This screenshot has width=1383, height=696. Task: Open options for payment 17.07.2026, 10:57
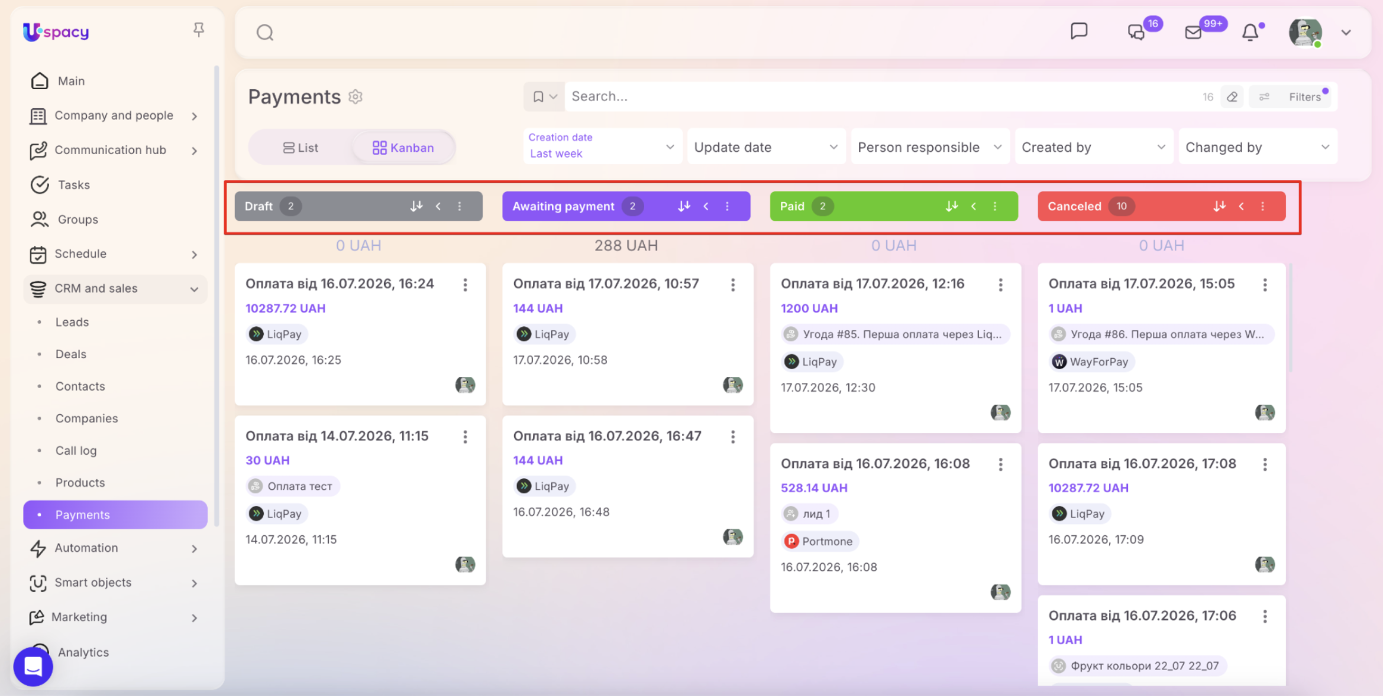[733, 285]
